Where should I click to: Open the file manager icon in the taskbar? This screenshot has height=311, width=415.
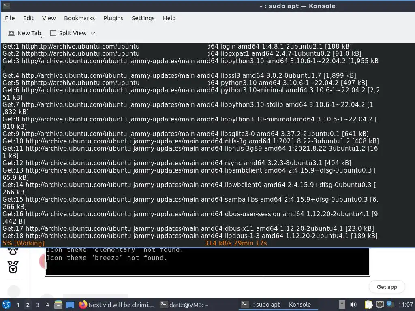[x=58, y=305]
